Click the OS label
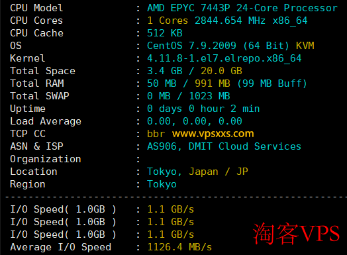The height and width of the screenshot is (255, 347). pos(16,46)
